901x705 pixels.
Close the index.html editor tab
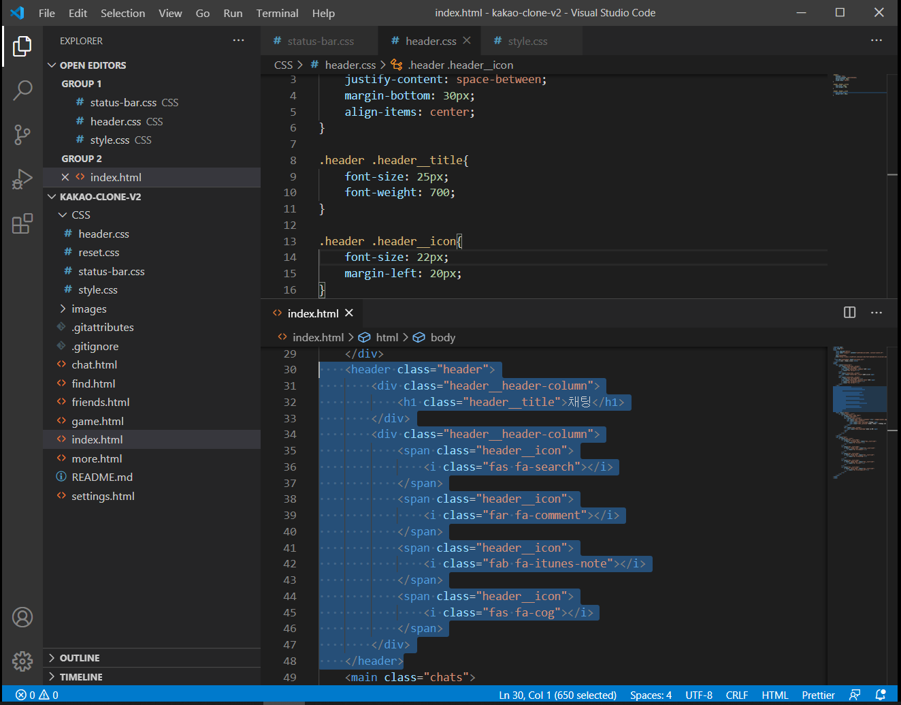click(349, 313)
